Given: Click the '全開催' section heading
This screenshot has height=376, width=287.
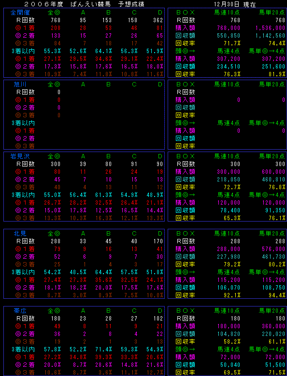Looking at the screenshot, I should (x=20, y=12).
